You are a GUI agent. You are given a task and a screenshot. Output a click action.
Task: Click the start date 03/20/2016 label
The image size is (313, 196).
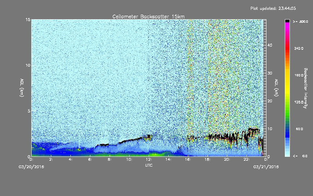(31, 167)
